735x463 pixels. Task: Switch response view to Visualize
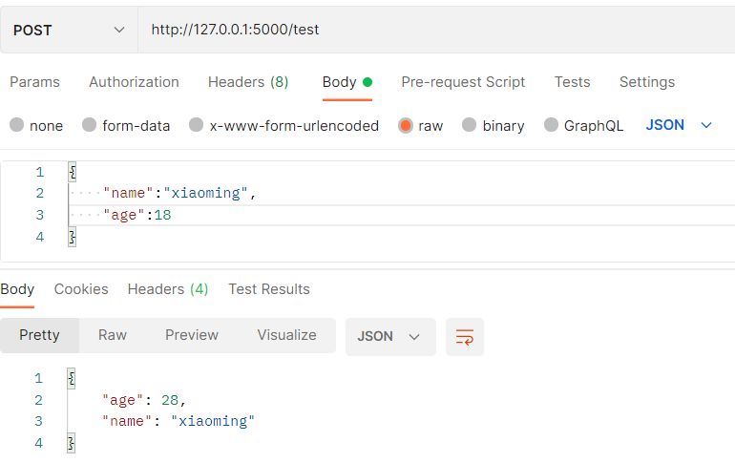pyautogui.click(x=286, y=335)
